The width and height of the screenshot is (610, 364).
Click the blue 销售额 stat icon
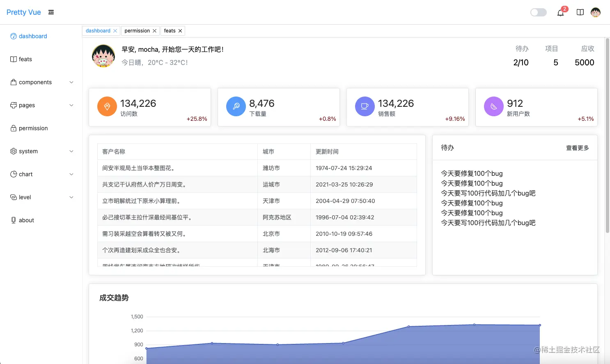coord(365,106)
